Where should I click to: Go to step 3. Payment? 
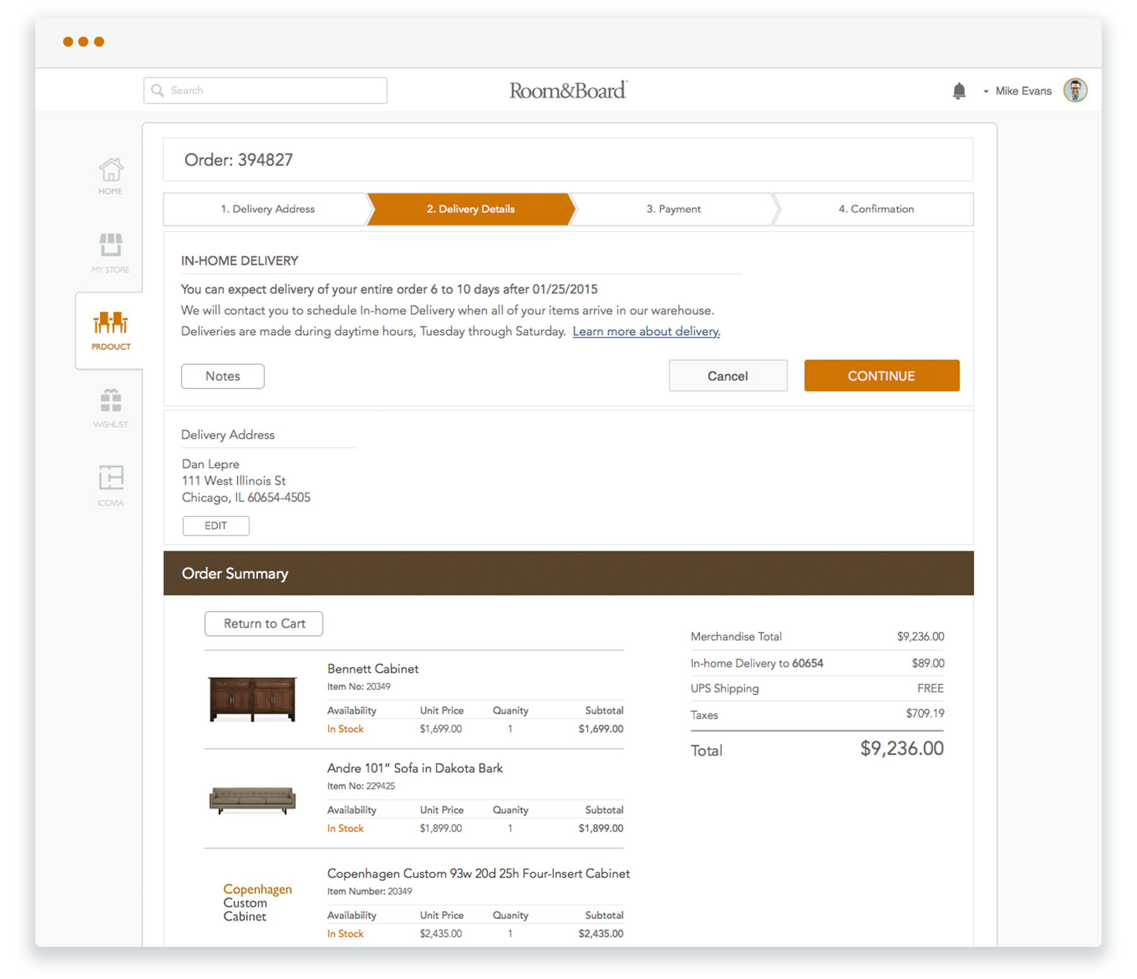673,209
